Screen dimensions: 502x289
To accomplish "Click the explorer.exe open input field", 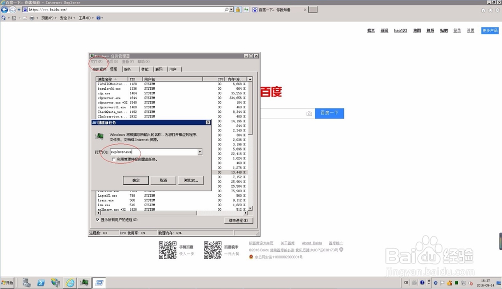I will click(x=154, y=152).
